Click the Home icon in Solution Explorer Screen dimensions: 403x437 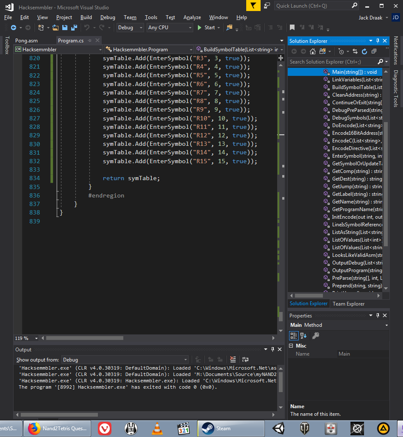pos(313,51)
